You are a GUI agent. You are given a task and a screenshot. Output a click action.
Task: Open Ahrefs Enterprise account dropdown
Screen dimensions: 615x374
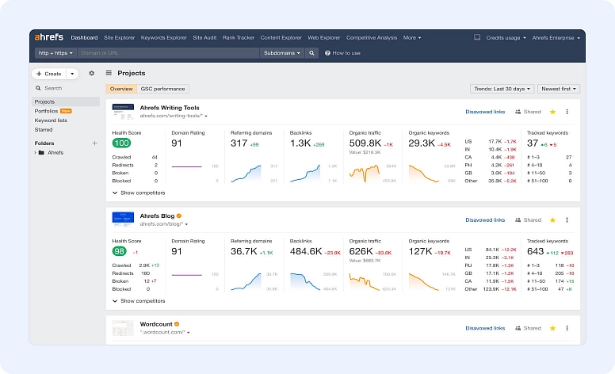tap(556, 37)
